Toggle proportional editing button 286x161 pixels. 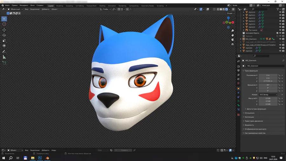[x=127, y=9]
